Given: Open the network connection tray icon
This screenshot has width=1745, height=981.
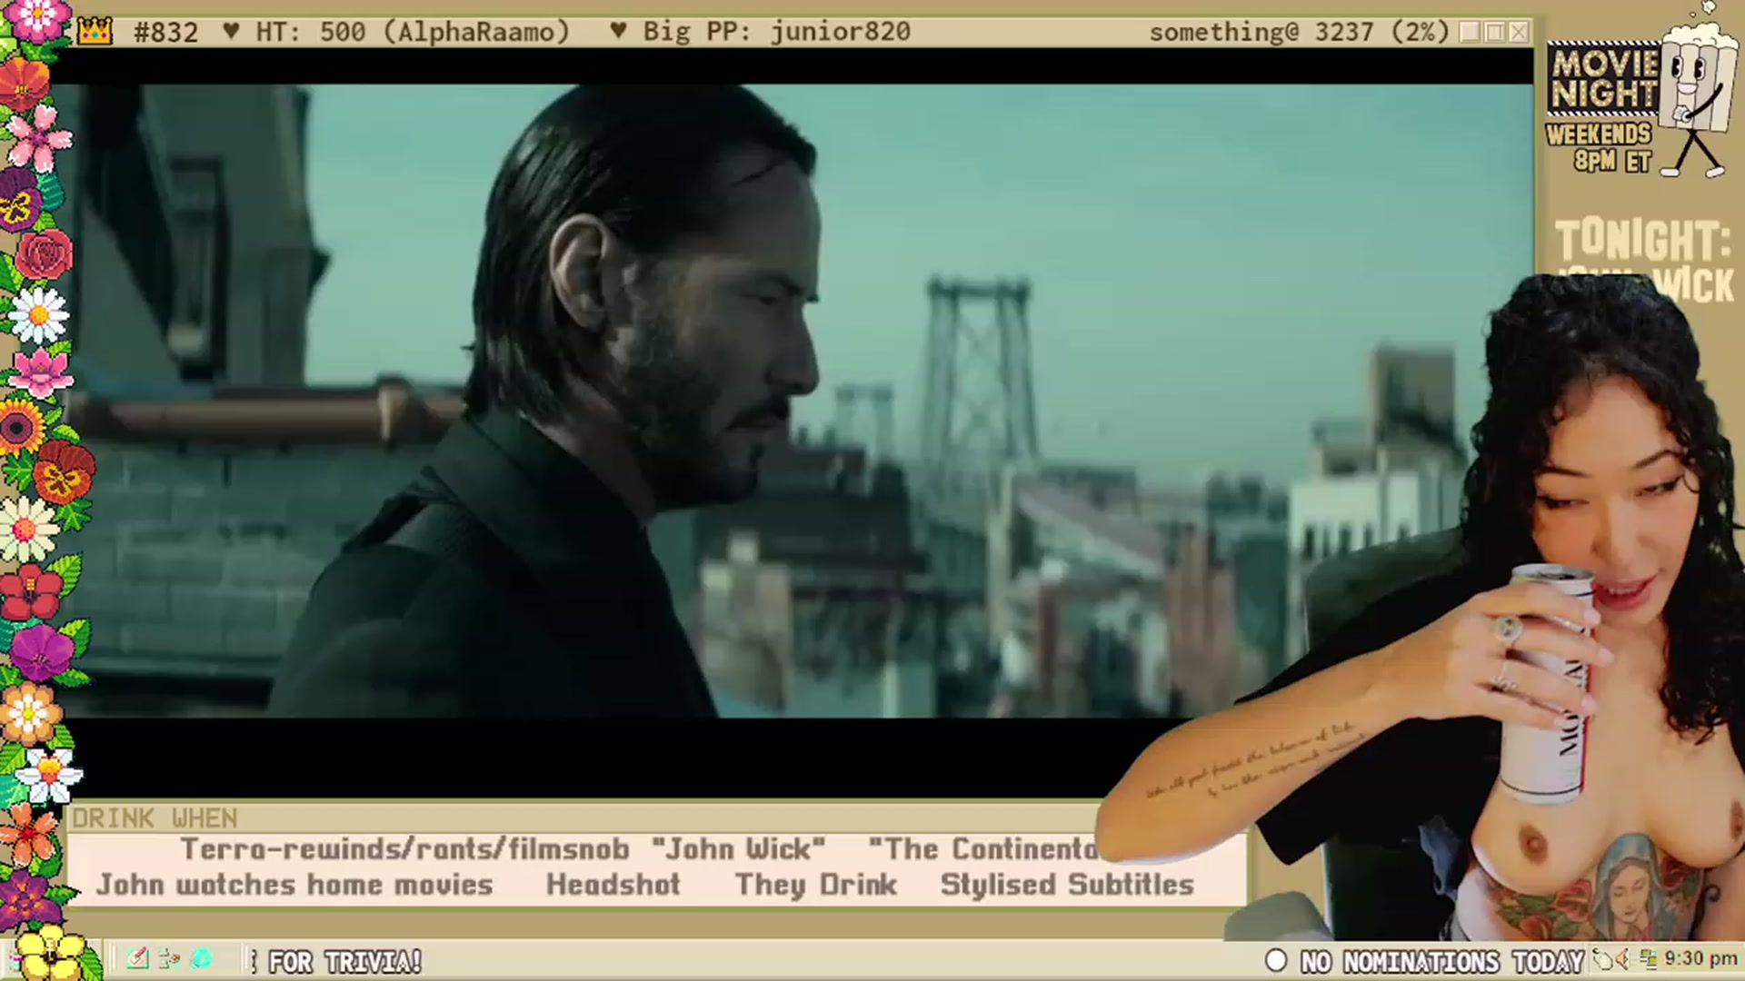Looking at the screenshot, I should 1648,960.
